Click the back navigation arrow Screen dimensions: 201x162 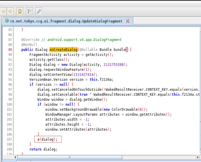(x=3, y=11)
